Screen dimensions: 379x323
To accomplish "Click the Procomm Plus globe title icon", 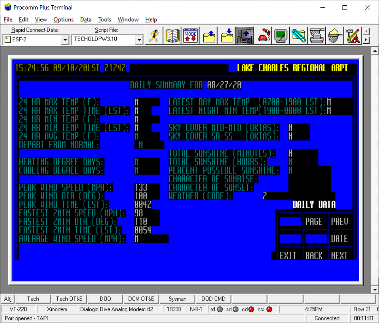I will click(8, 8).
